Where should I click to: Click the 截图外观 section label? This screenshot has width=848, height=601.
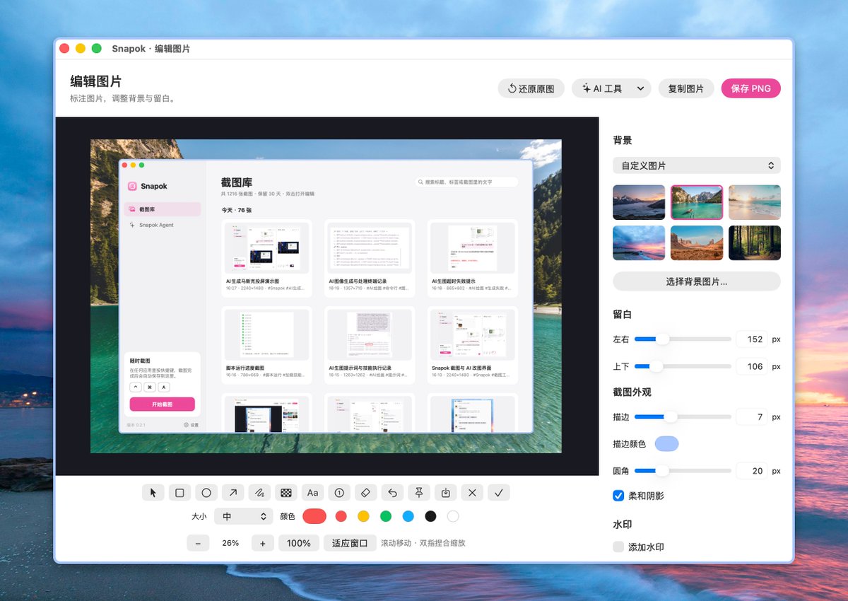point(632,392)
